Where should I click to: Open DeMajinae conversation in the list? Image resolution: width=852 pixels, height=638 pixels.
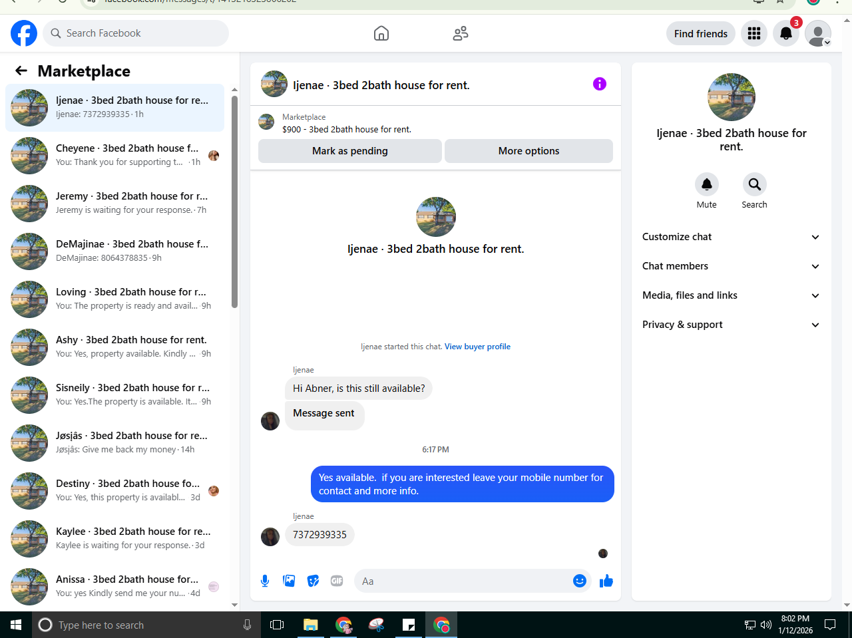click(114, 251)
